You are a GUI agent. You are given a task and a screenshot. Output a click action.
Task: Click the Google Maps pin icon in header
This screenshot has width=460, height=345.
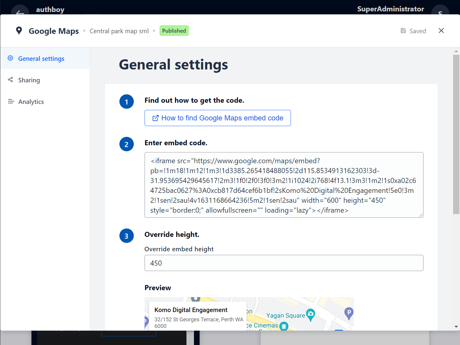pyautogui.click(x=19, y=31)
